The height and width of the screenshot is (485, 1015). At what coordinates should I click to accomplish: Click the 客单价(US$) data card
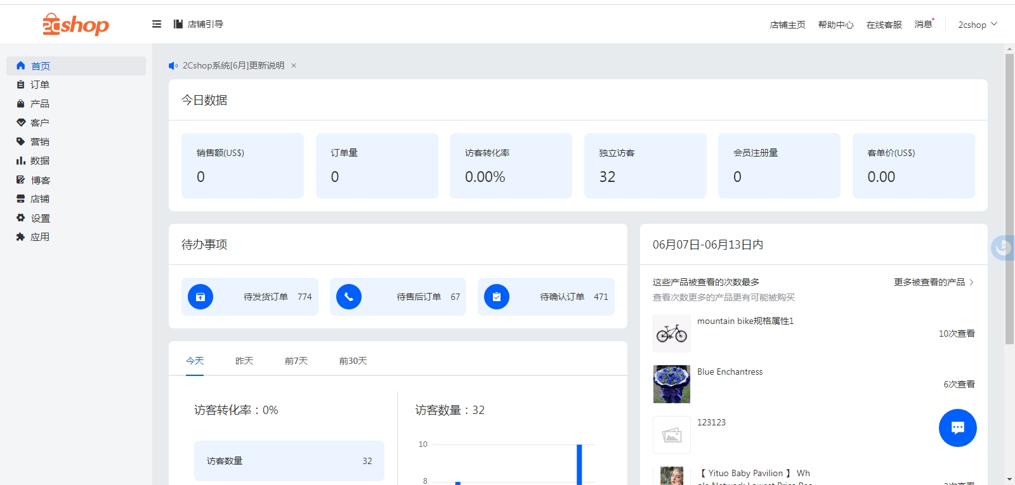click(913, 165)
